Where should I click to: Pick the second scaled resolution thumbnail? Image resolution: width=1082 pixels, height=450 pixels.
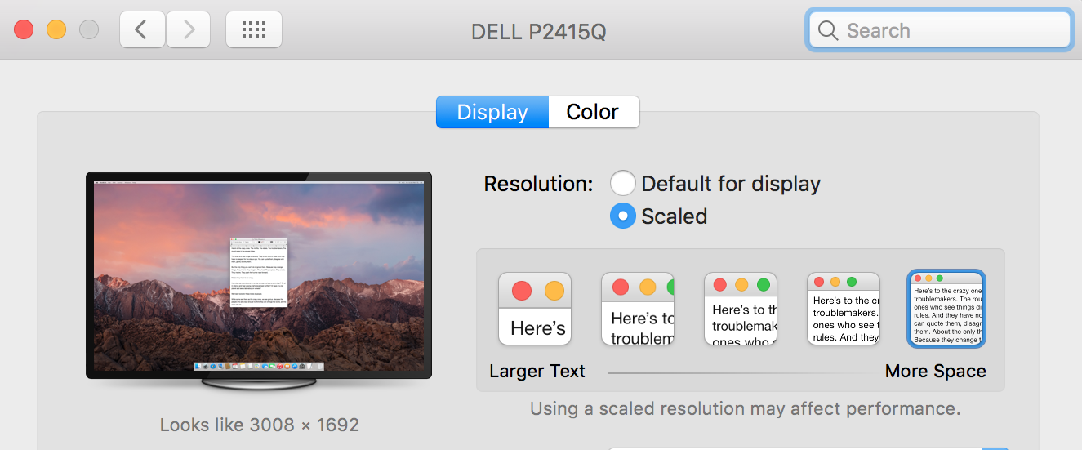(x=638, y=309)
